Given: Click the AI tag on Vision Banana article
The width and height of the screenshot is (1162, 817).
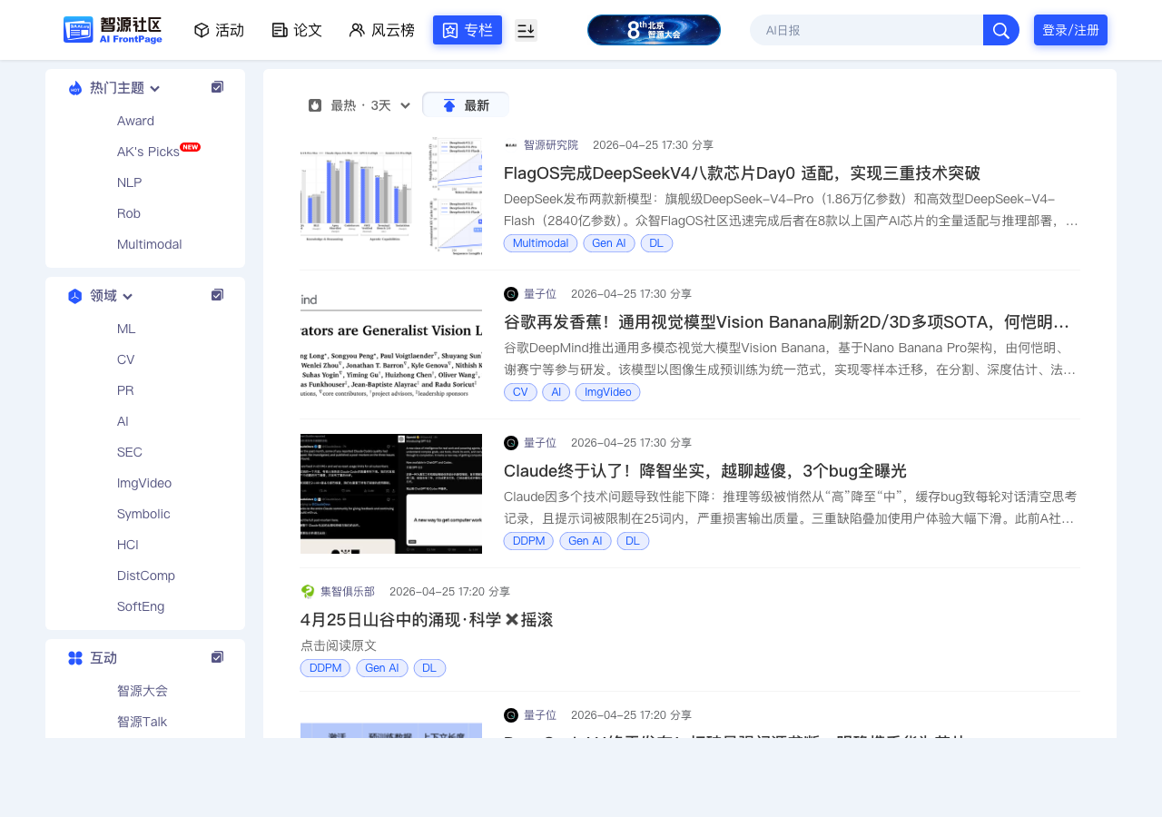Looking at the screenshot, I should click(556, 392).
